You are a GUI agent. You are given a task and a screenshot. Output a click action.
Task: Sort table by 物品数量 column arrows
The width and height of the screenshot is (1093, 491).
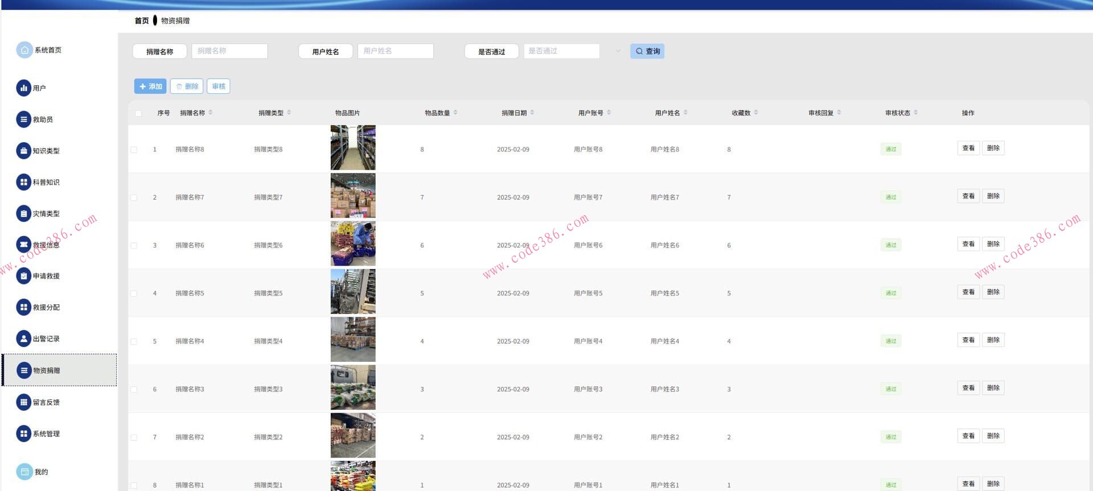click(455, 113)
